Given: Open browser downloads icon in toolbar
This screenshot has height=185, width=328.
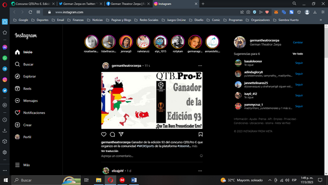Looking at the screenshot, I should pyautogui.click(x=315, y=12).
